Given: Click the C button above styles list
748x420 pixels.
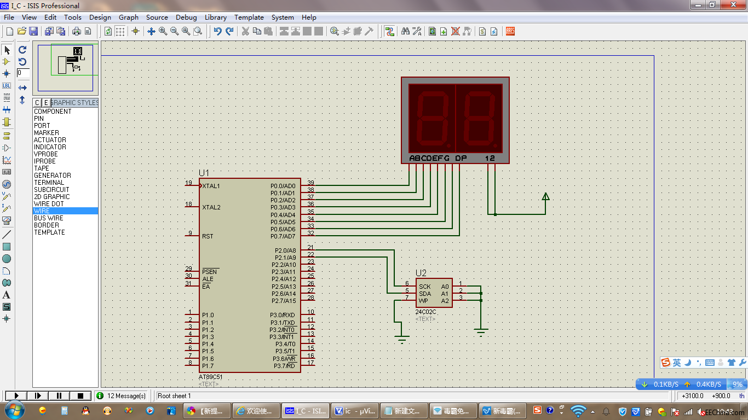Looking at the screenshot, I should [37, 102].
